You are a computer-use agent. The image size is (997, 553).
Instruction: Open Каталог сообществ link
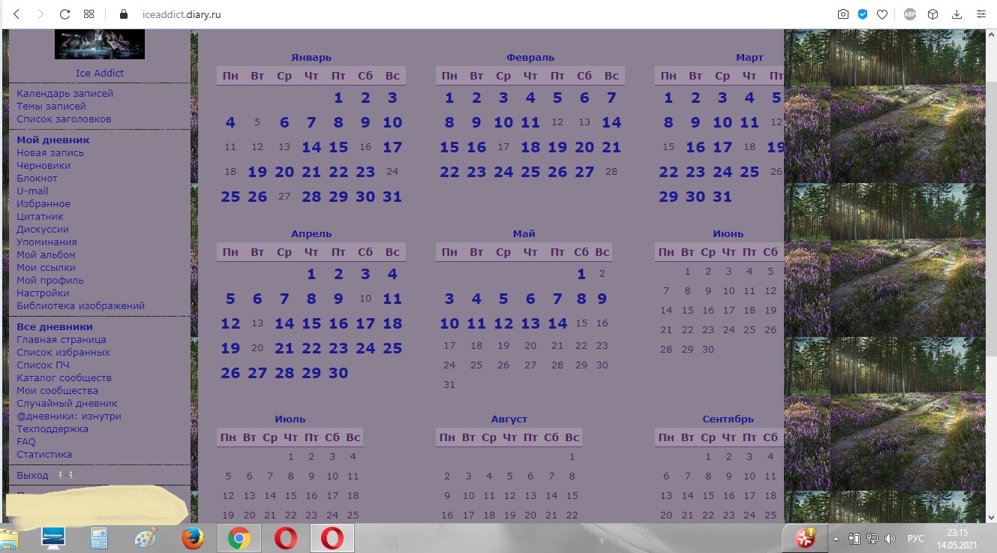(x=64, y=377)
